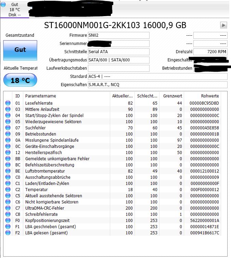Click the Schnittstelle field Serial ATA
The image size is (231, 258).
[118, 52]
